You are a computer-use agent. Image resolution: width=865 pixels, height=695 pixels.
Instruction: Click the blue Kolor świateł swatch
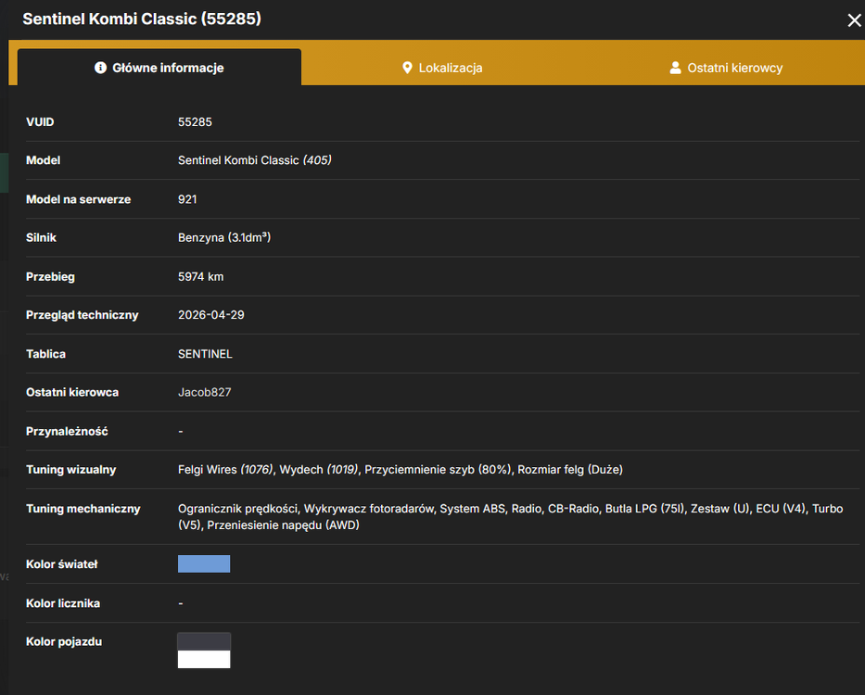click(x=204, y=563)
